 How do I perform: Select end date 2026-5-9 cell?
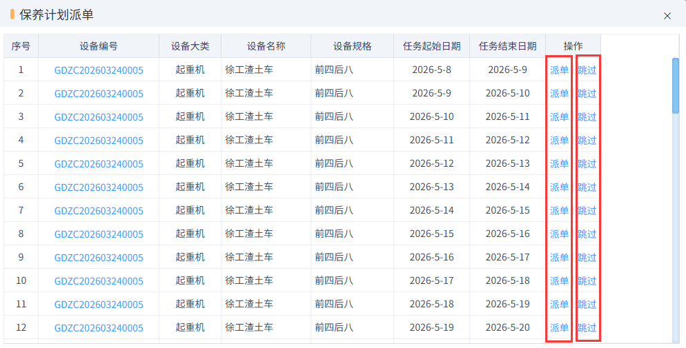click(507, 70)
